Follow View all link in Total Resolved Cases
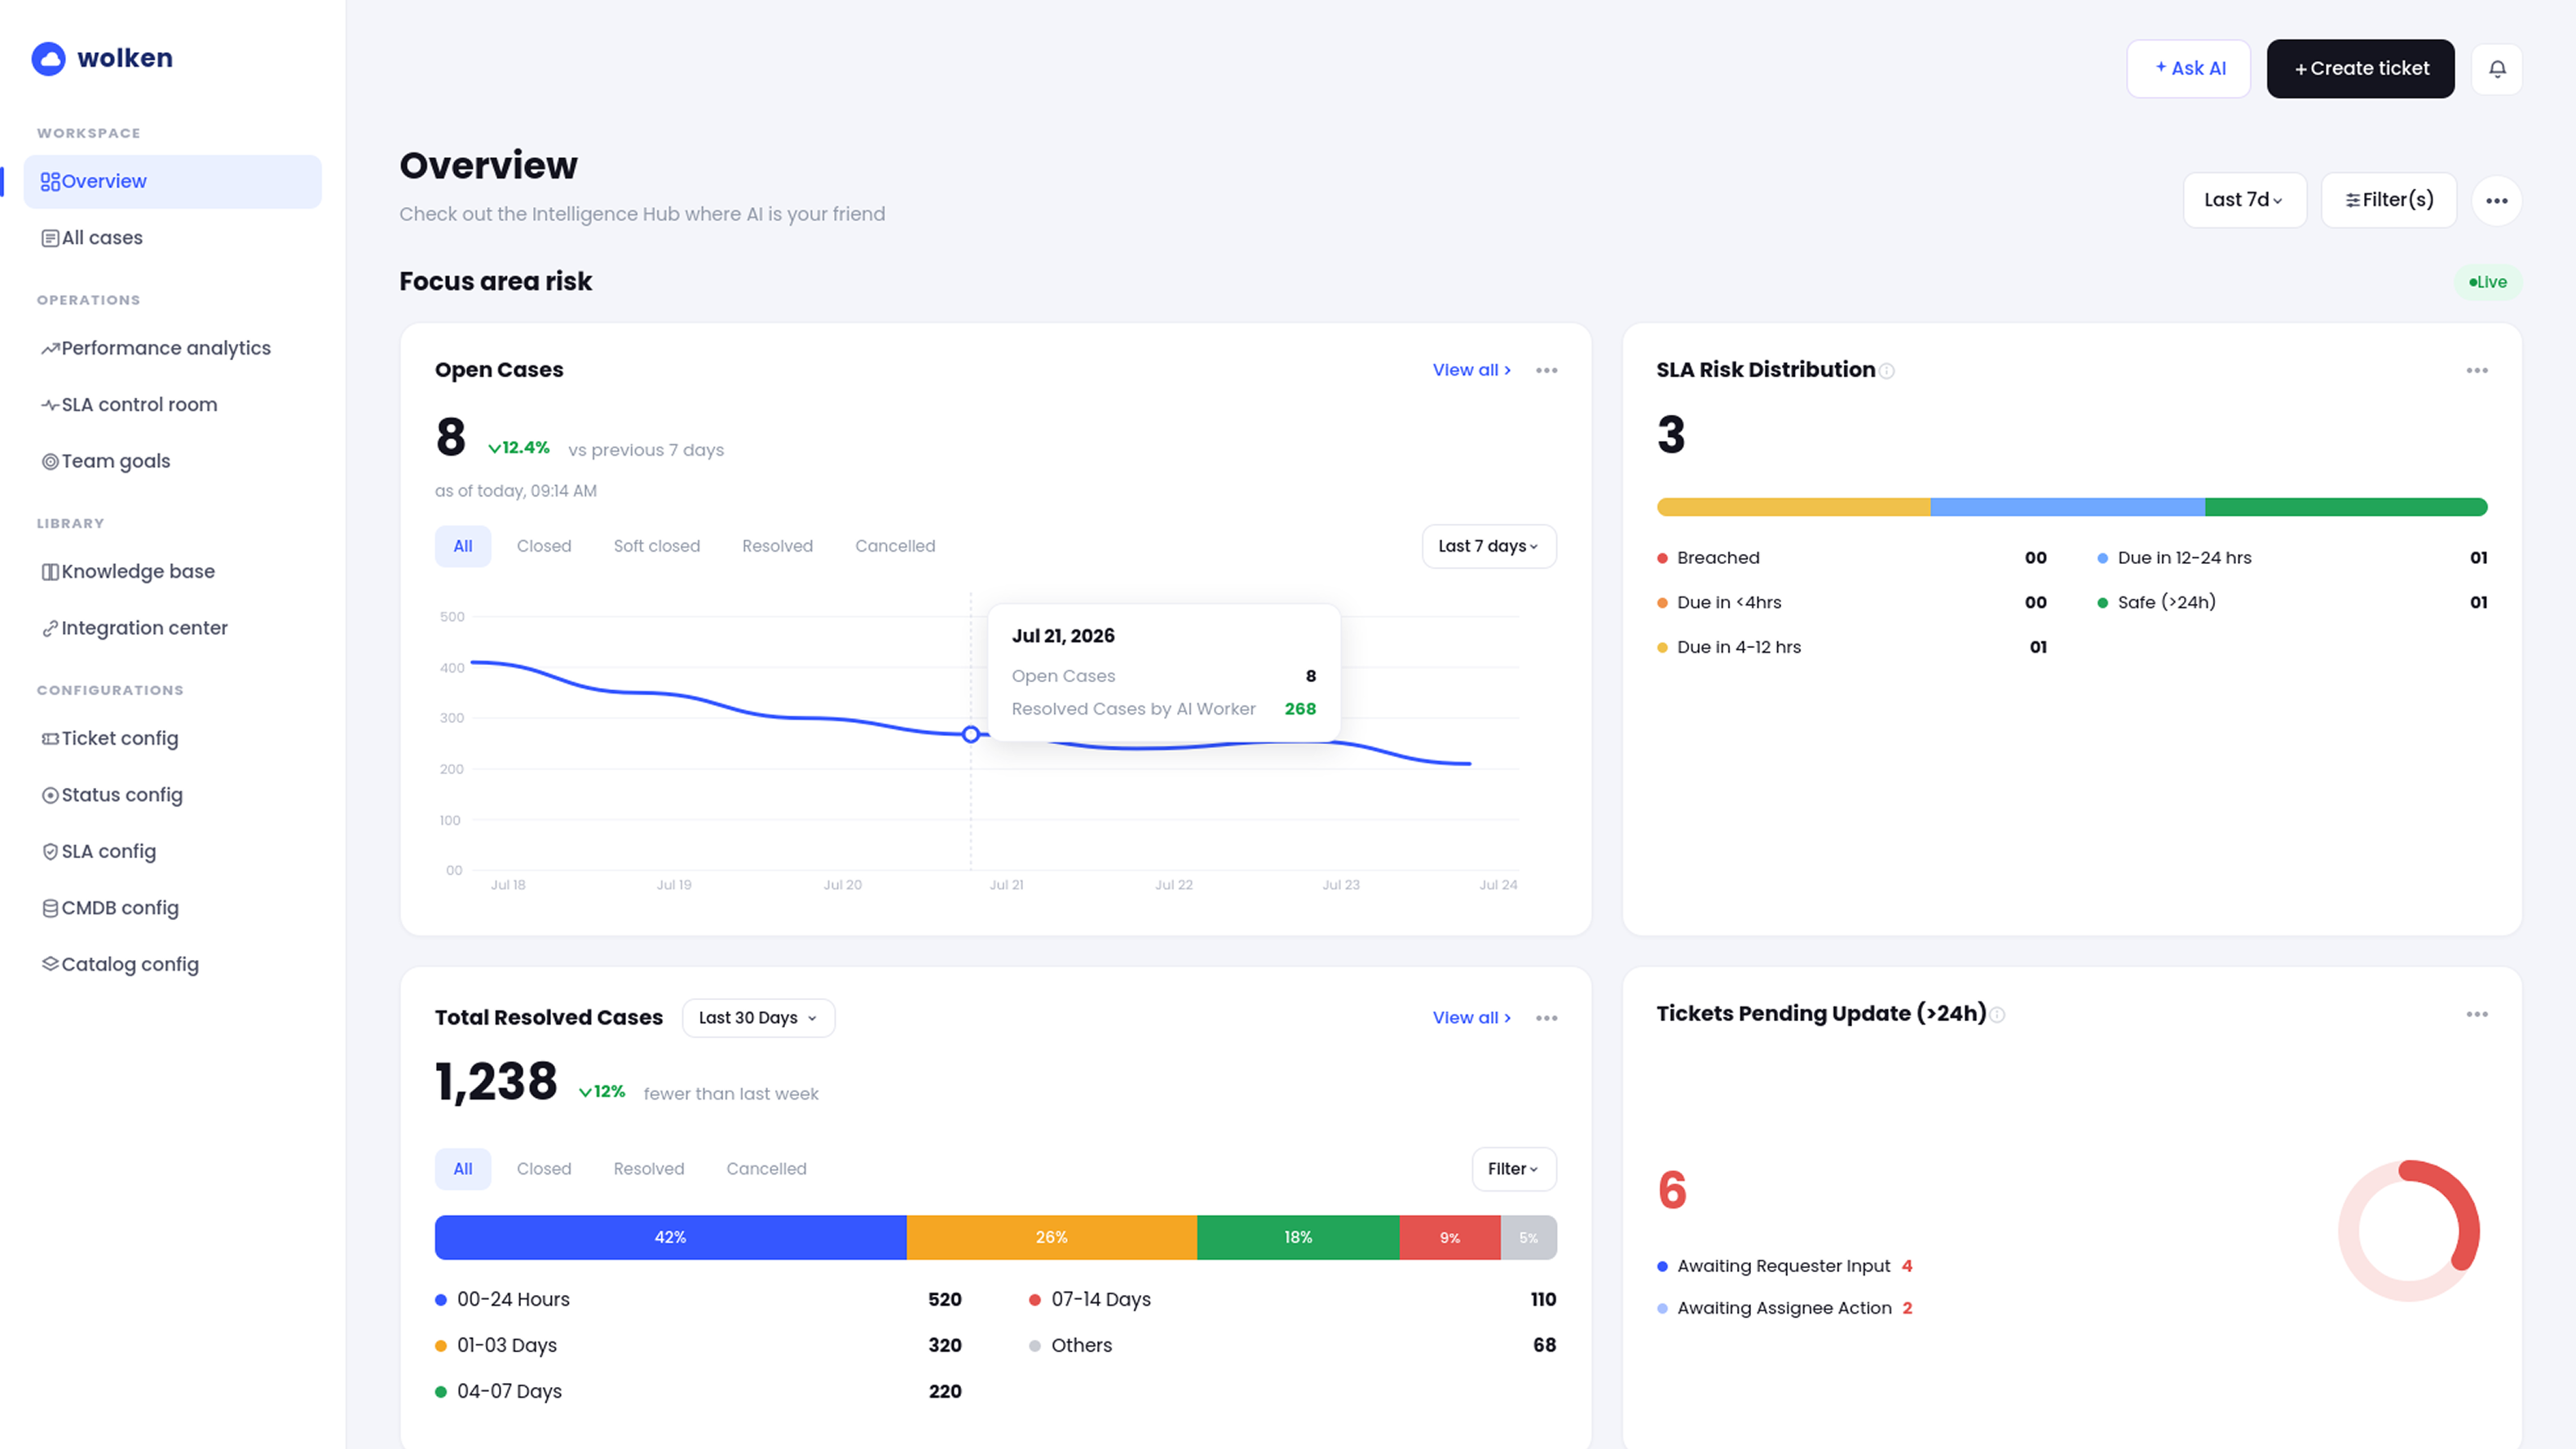The width and height of the screenshot is (2576, 1449). tap(1472, 1018)
